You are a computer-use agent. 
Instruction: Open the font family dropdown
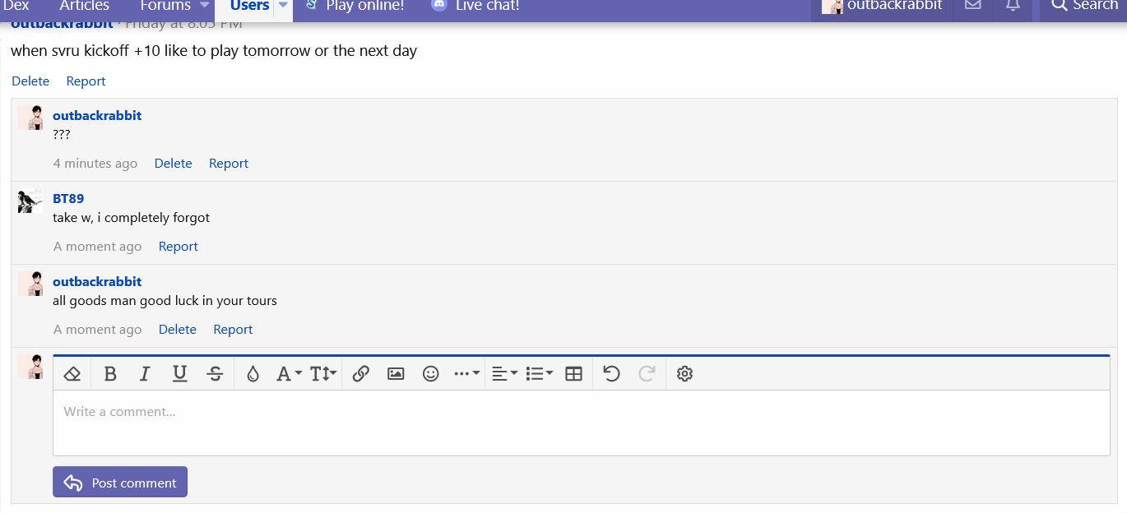click(x=289, y=374)
